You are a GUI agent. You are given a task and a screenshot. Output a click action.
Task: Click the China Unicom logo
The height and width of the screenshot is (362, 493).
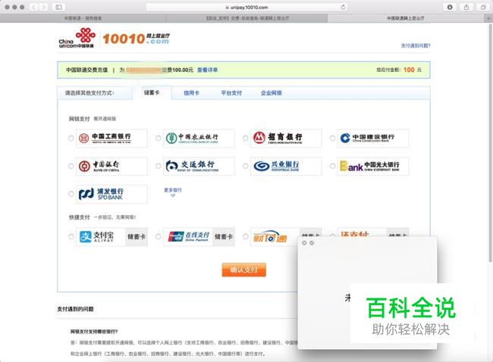(x=77, y=38)
